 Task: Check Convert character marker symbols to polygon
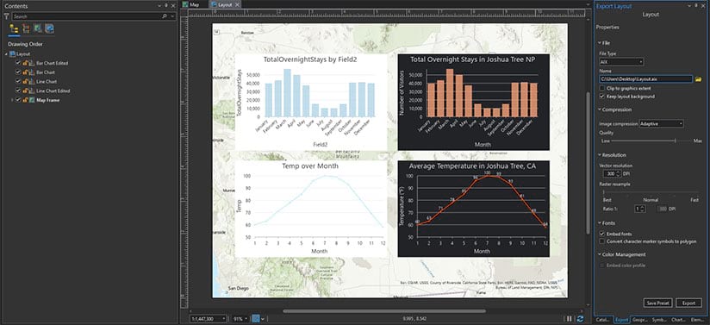601,241
